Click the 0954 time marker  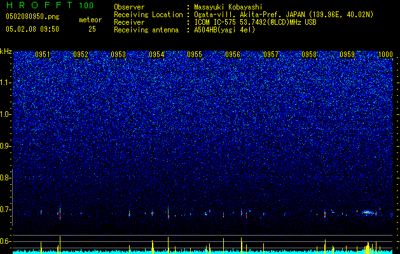156,55
